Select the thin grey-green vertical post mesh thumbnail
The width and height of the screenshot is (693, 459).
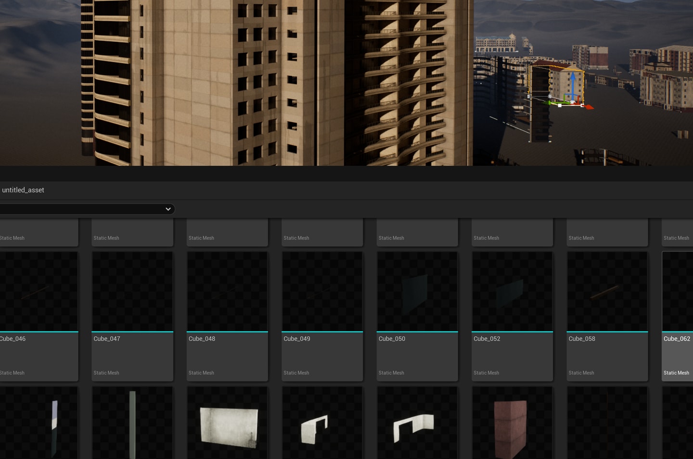tap(132, 423)
